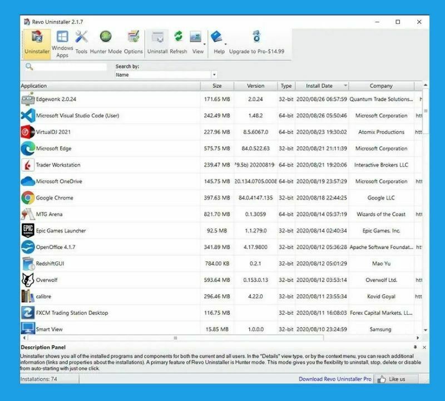The width and height of the screenshot is (445, 401).
Task: Click Download Revo Uninstaller Pro link
Action: (335, 379)
